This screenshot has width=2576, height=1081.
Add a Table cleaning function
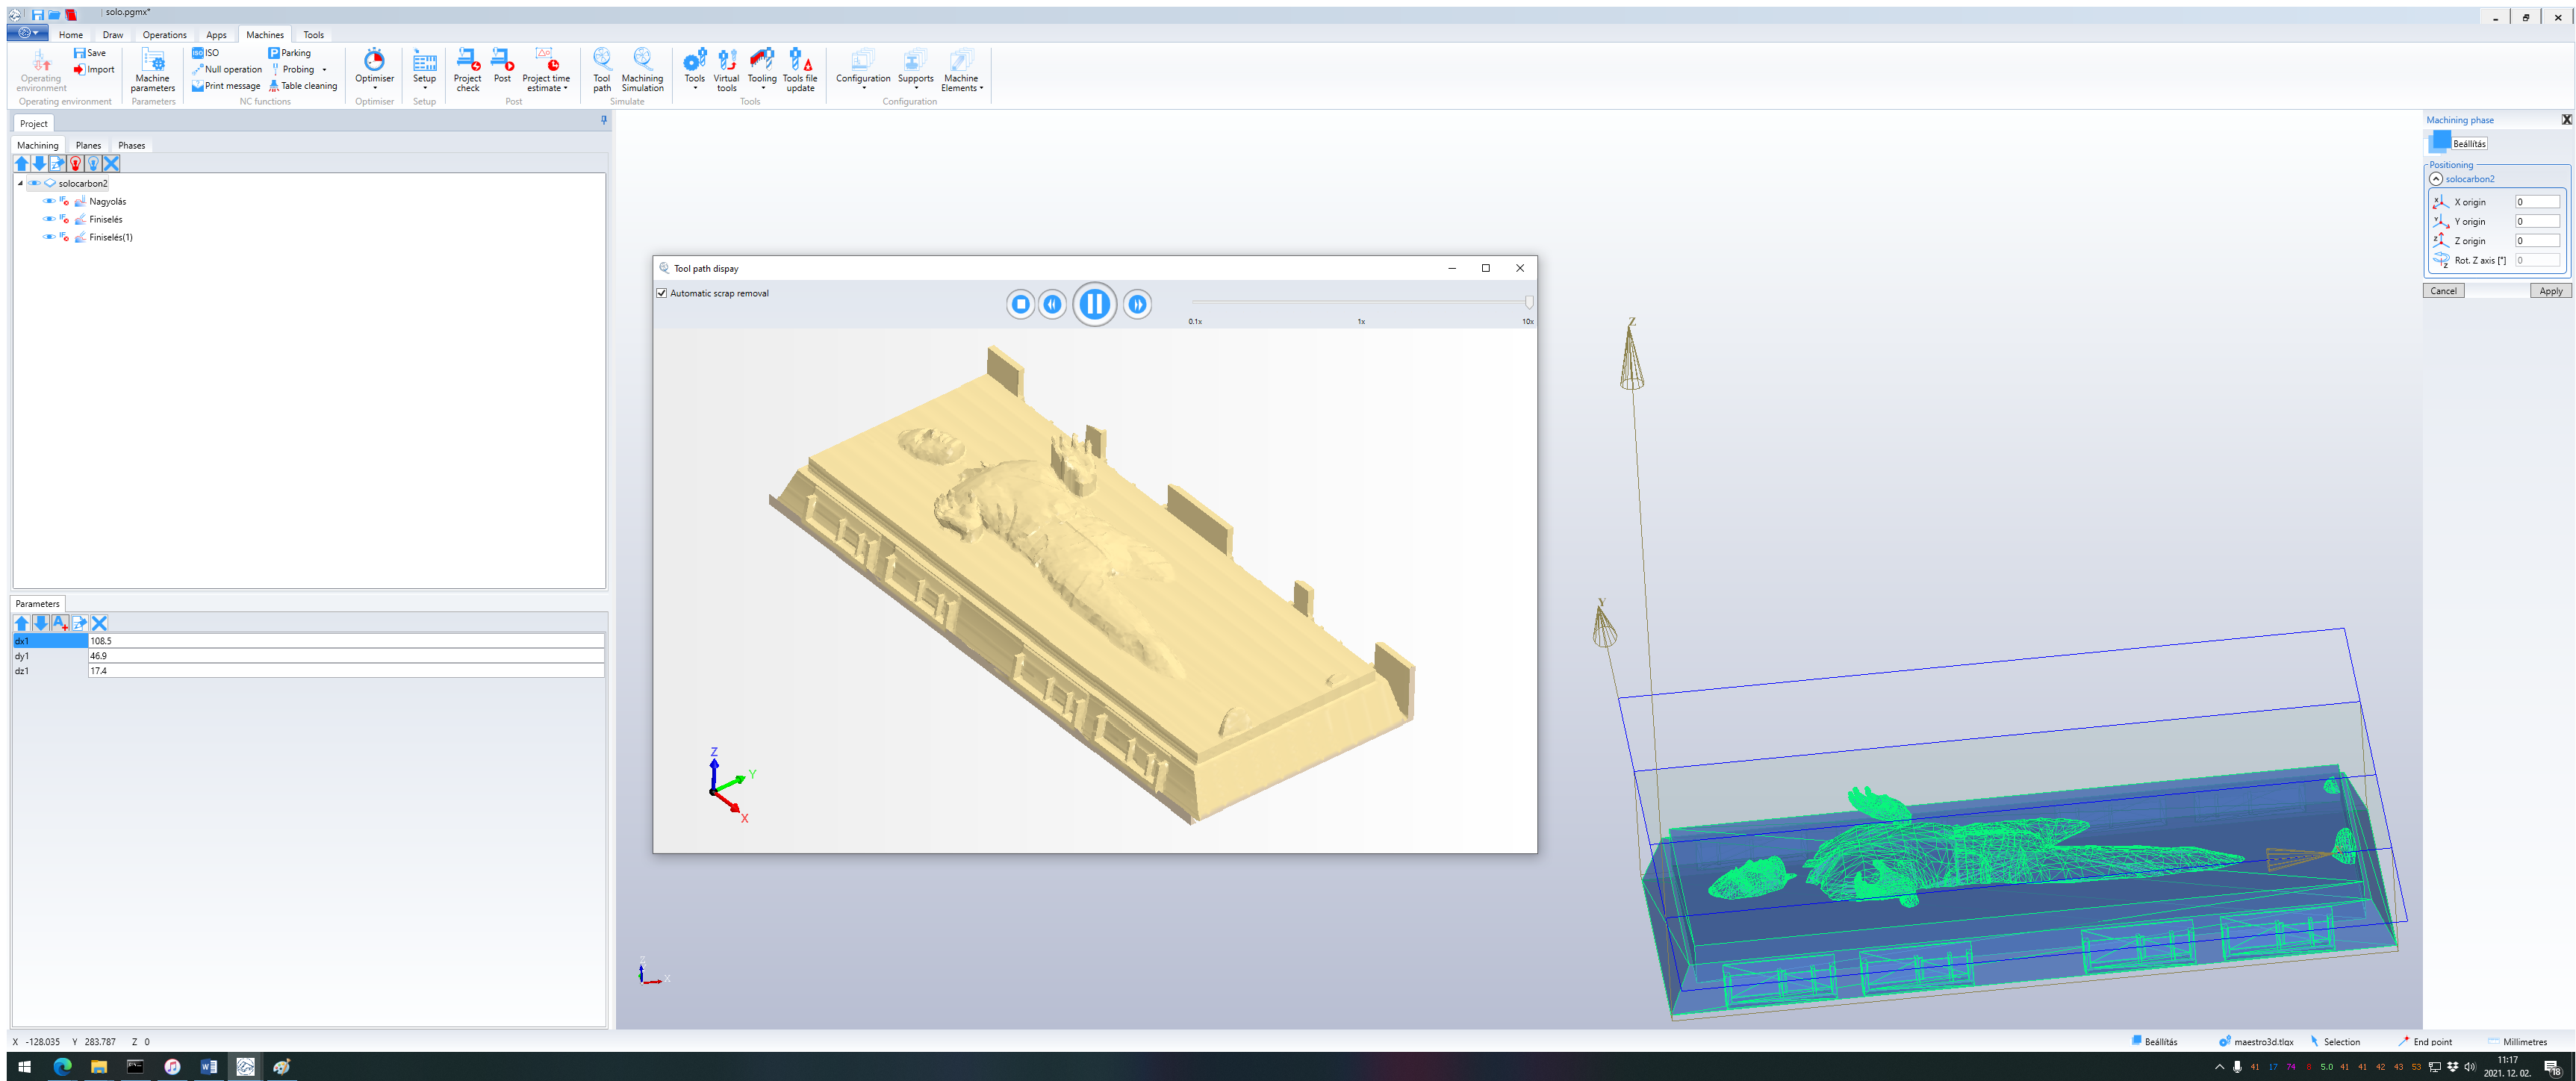pyautogui.click(x=303, y=86)
